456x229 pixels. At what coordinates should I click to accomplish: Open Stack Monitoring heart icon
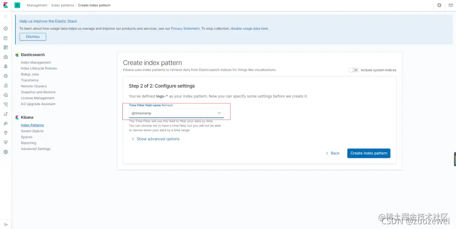pyautogui.click(x=6, y=142)
